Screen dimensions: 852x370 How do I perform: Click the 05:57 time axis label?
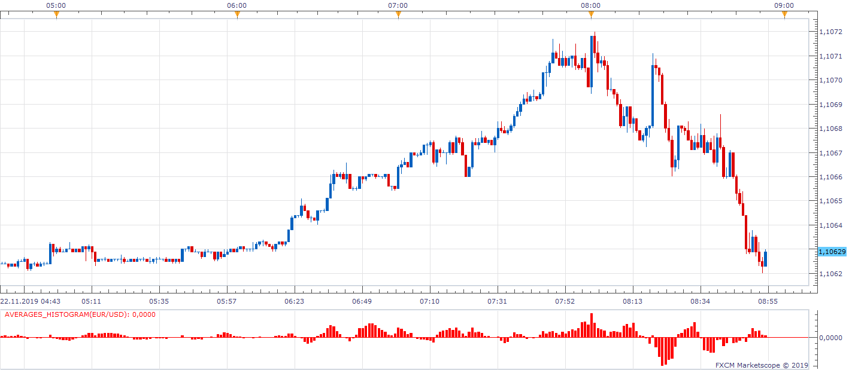click(x=227, y=301)
